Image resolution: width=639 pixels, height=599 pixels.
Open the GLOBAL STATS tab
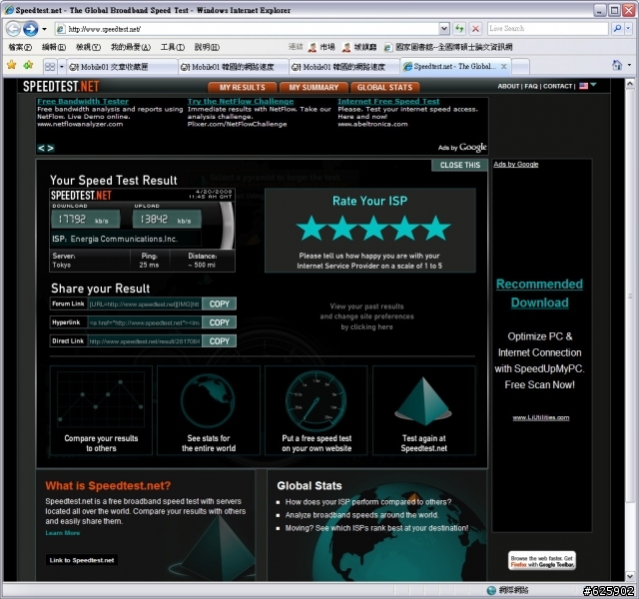[x=384, y=87]
